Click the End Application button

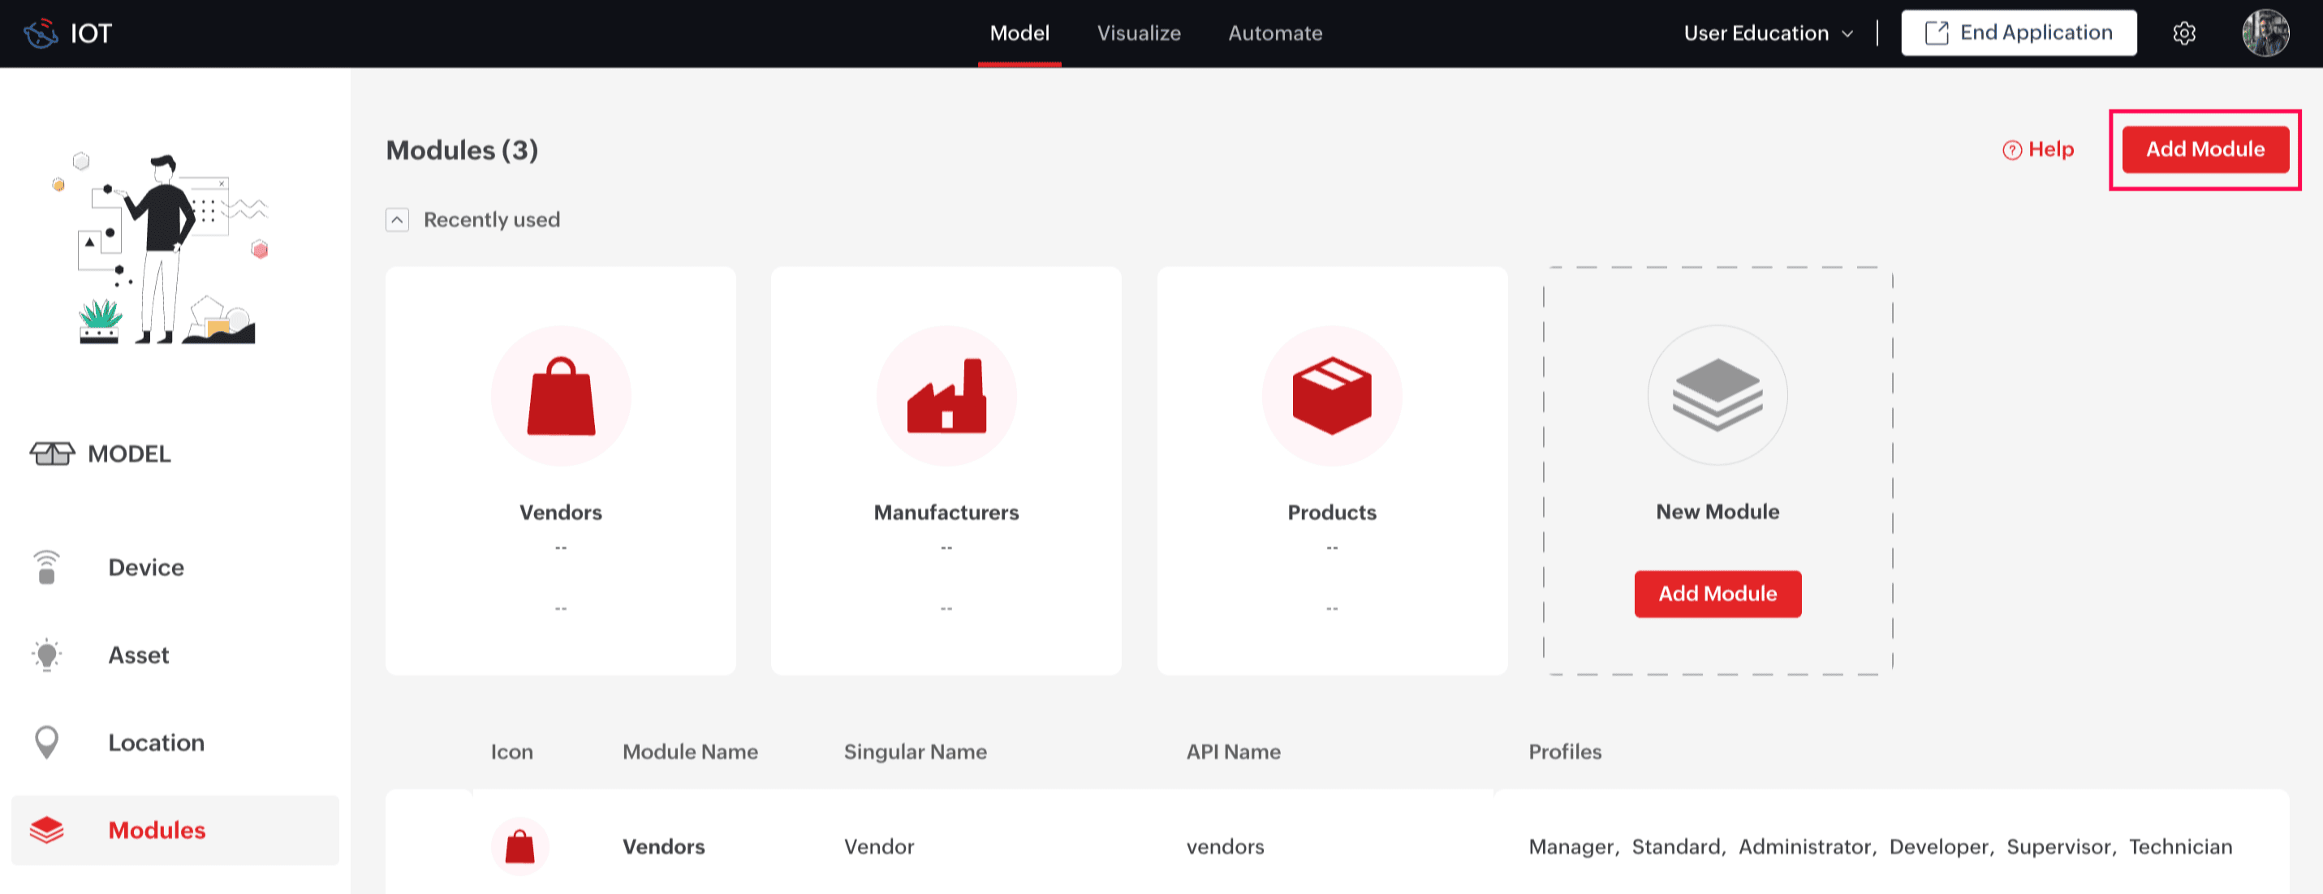pyautogui.click(x=2018, y=33)
